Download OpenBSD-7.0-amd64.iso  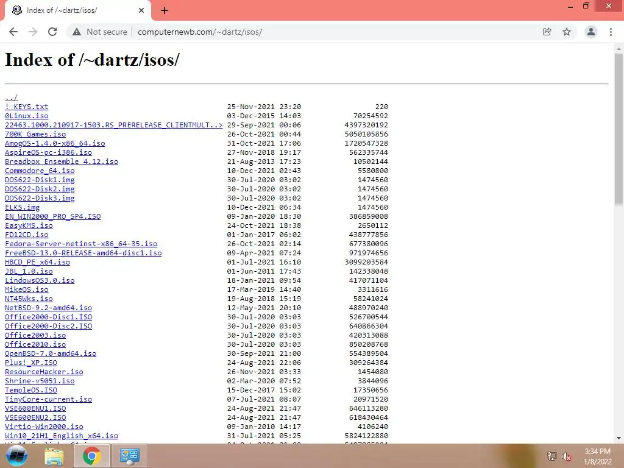pyautogui.click(x=51, y=354)
